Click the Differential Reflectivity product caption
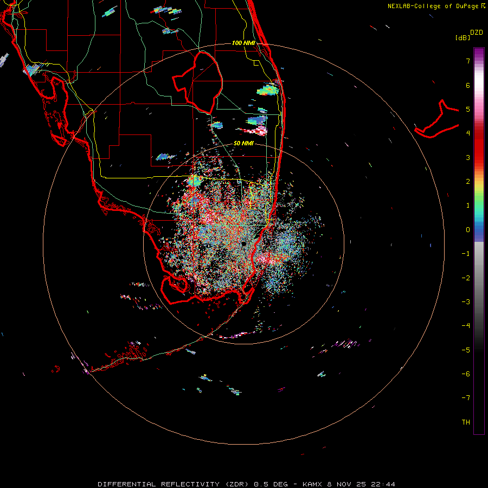 (x=246, y=484)
